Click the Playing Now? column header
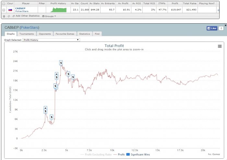Viewport: 227px width, 160px height. pyautogui.click(x=207, y=3)
